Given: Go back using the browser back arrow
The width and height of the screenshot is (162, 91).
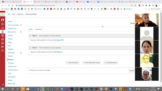Looking at the screenshot, I should click(2, 6).
